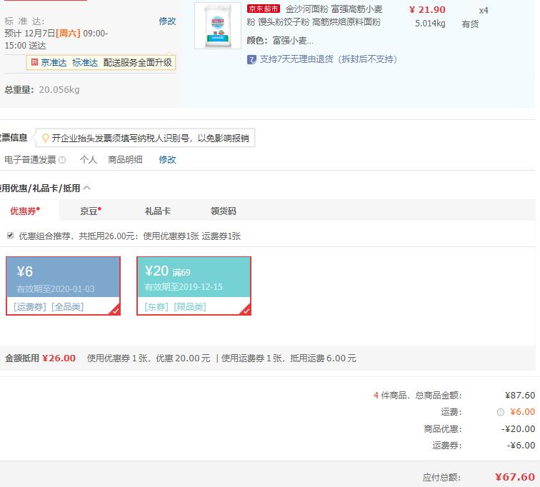
Task: Click the 颜色: 富强小麦... attribute text
Action: pyautogui.click(x=280, y=41)
